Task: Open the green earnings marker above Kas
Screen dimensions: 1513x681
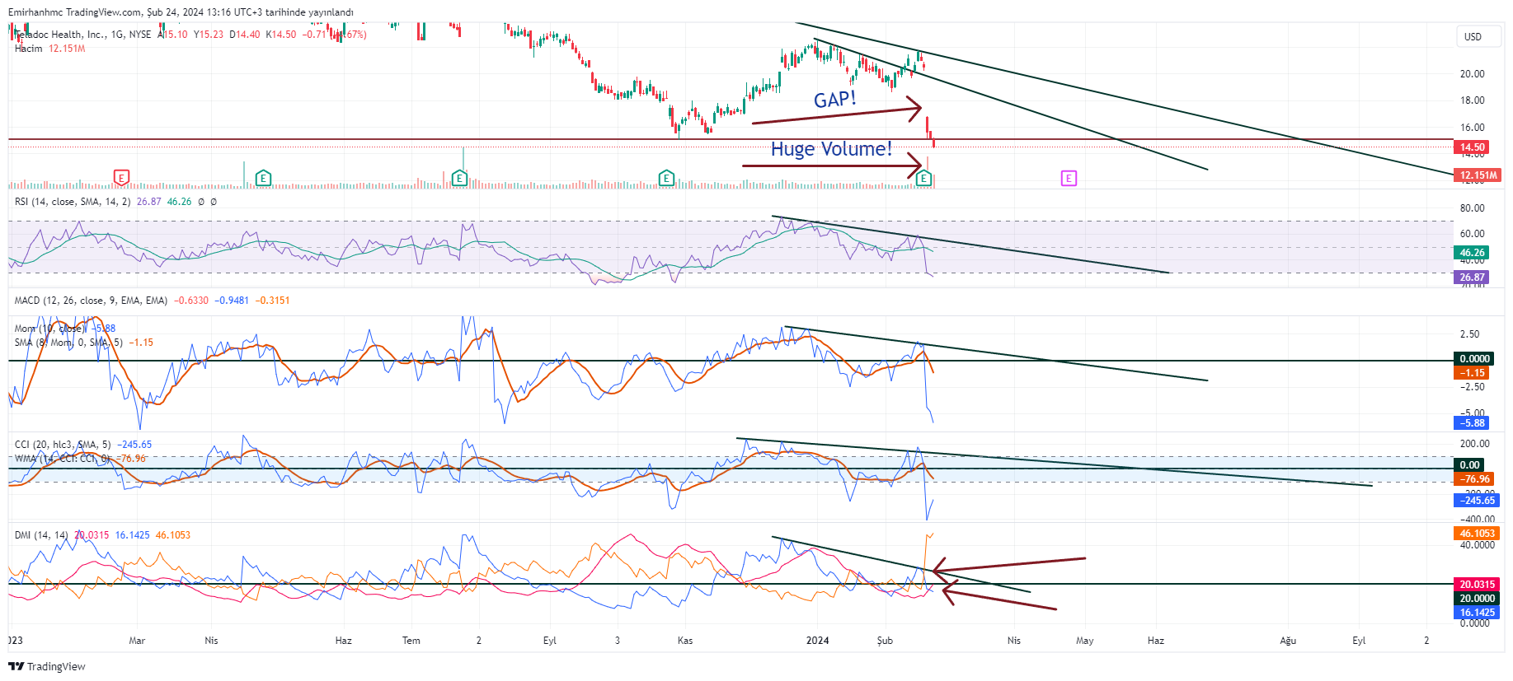Action: click(666, 178)
